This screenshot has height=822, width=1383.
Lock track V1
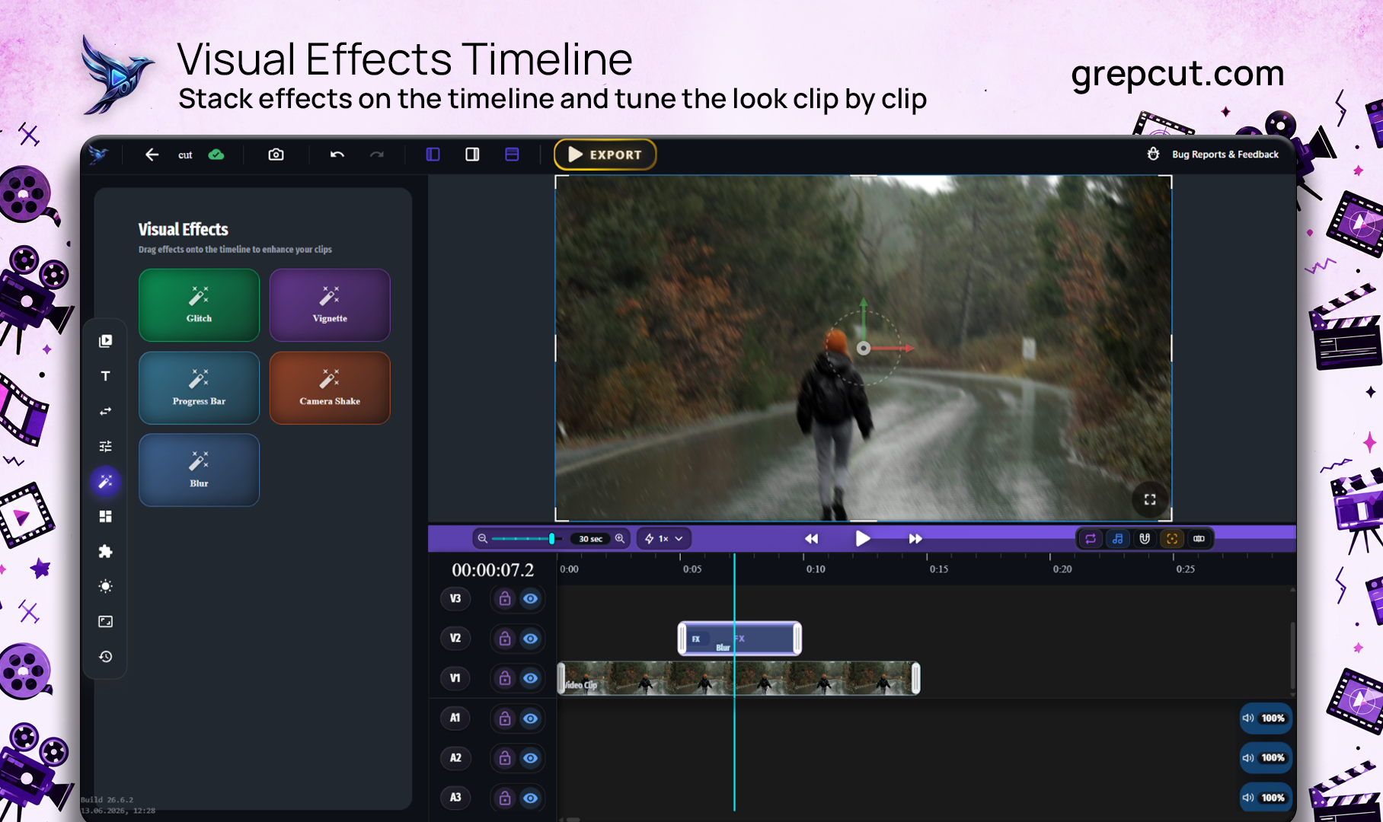pos(505,678)
